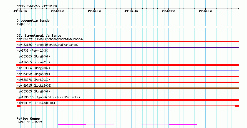Click the red nsv1160655 variant bar

[x=128, y=65]
